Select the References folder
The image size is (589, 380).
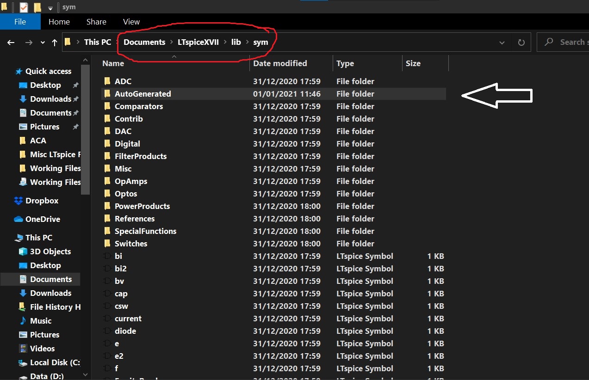(x=273, y=219)
